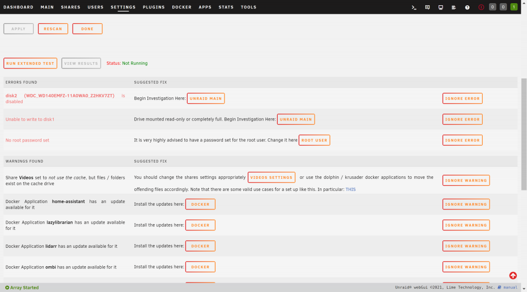The height and width of the screenshot is (292, 527).
Task: Click the Done button
Action: (x=87, y=29)
